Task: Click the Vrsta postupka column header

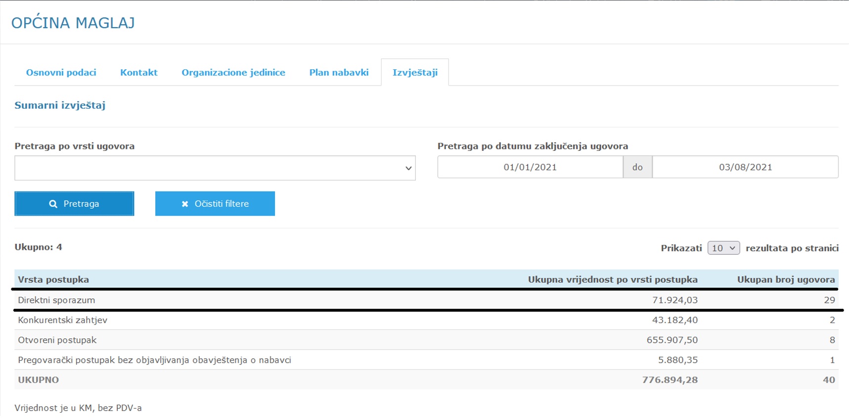Action: (x=53, y=280)
